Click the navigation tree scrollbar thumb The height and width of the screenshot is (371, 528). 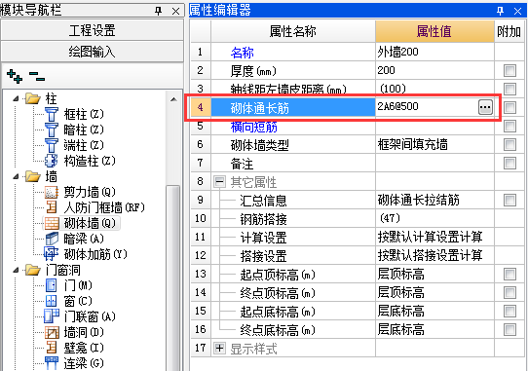click(x=173, y=278)
